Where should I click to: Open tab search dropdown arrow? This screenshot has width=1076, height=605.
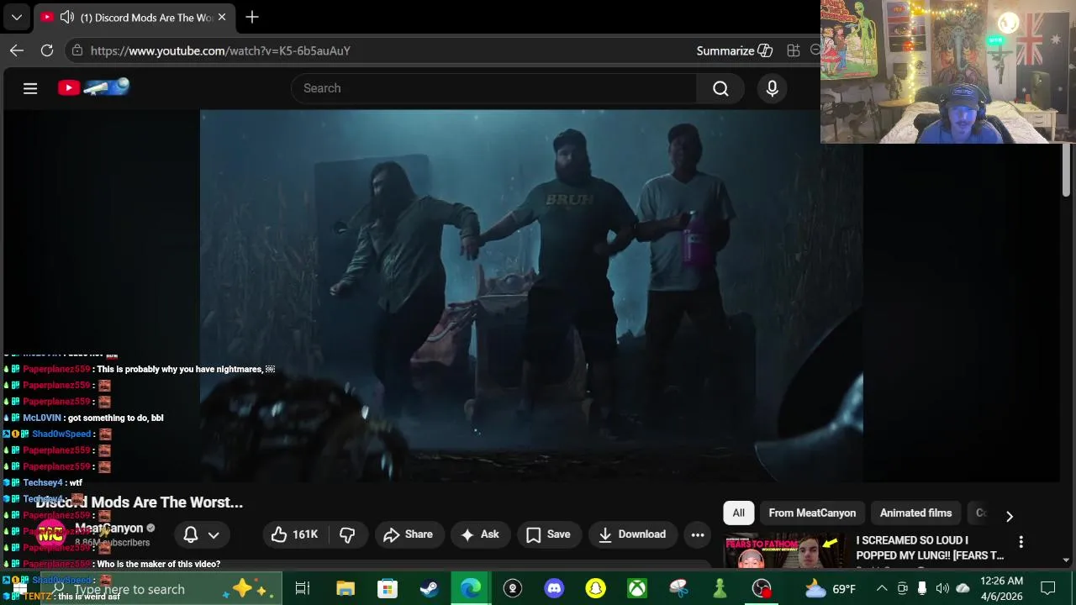click(16, 17)
